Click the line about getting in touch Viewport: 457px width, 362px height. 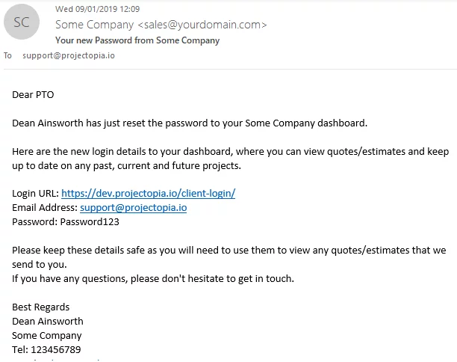153,279
